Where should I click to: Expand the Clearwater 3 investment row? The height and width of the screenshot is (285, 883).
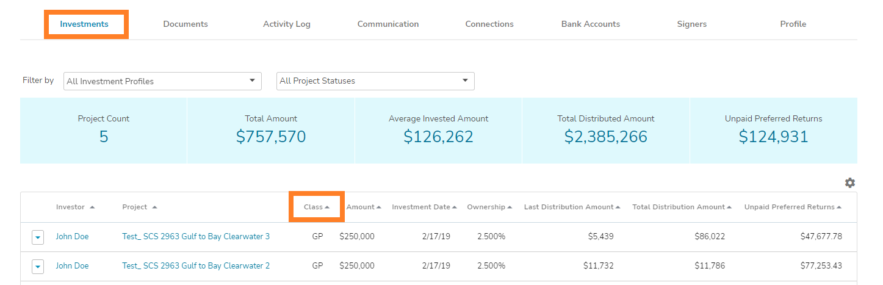point(38,237)
